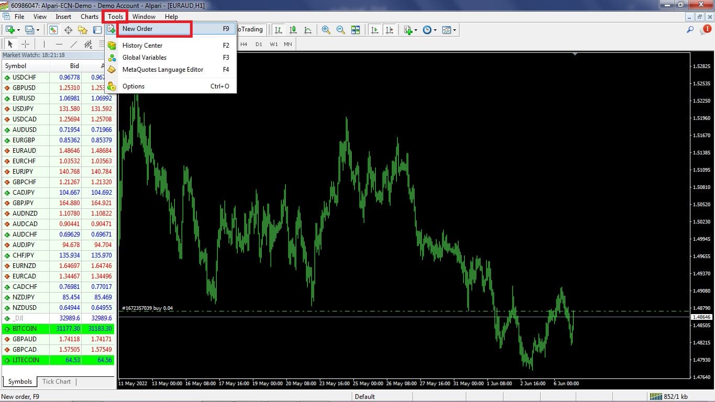
Task: Open the New Chart dropdown arrow
Action: [18, 30]
